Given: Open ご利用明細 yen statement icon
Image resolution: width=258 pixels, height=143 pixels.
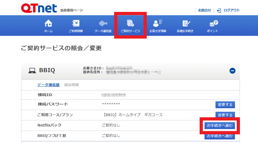Looking at the screenshot, I should 76,23.
